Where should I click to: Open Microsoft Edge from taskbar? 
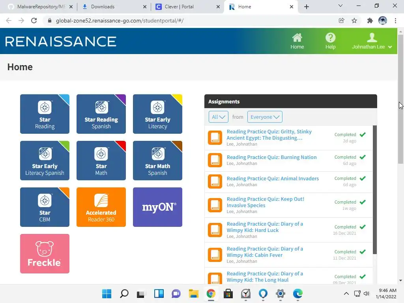pos(297,294)
